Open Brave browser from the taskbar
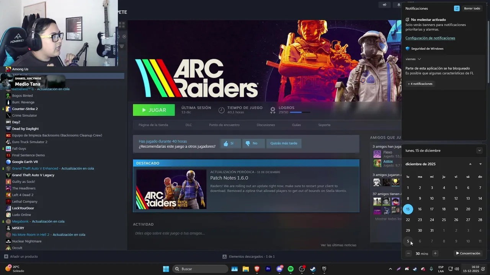Screen dimensions: 490x275 tap(257, 269)
